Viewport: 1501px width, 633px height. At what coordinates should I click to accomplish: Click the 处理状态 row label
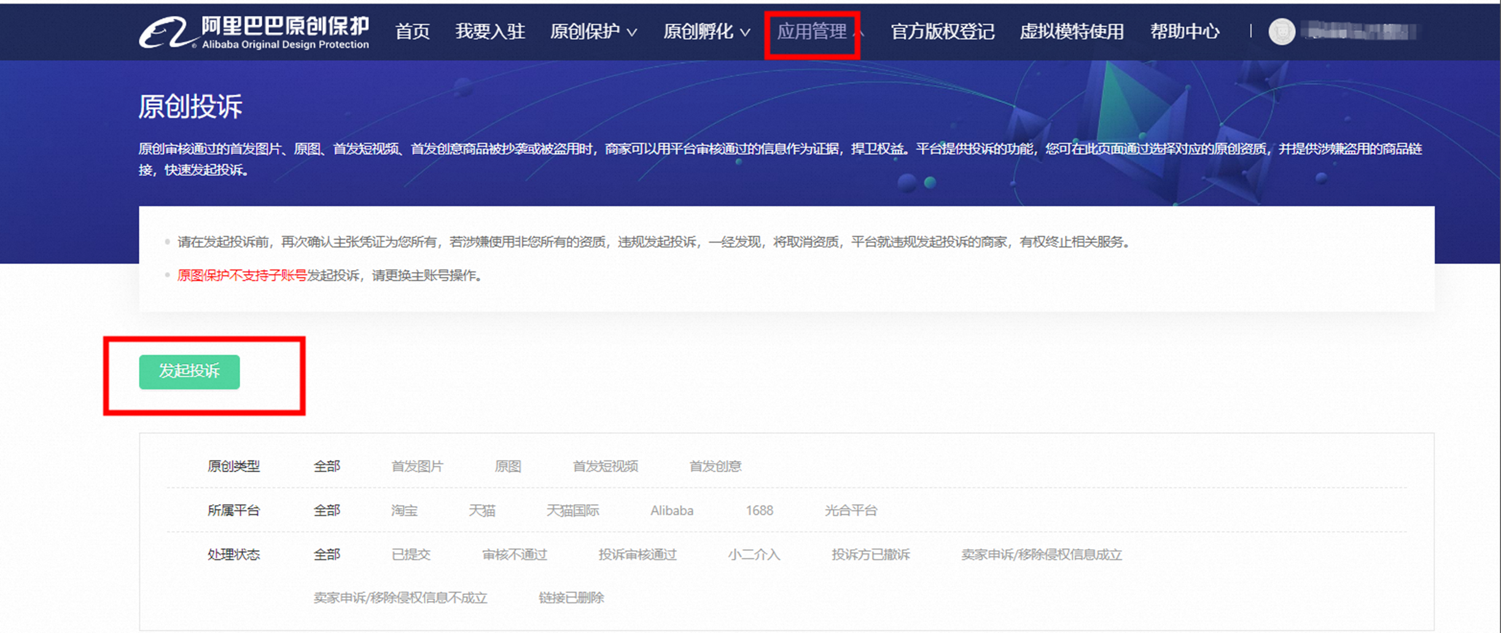(x=233, y=555)
